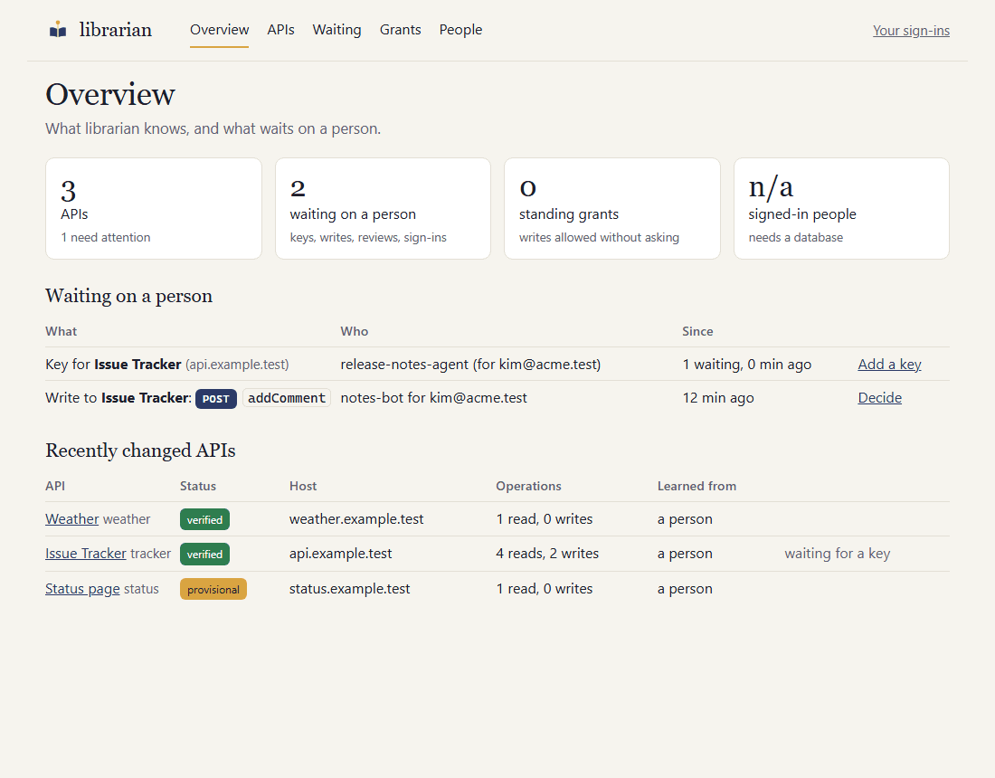Image resolution: width=995 pixels, height=778 pixels.
Task: Click the 'Host' column header
Action: (x=303, y=486)
